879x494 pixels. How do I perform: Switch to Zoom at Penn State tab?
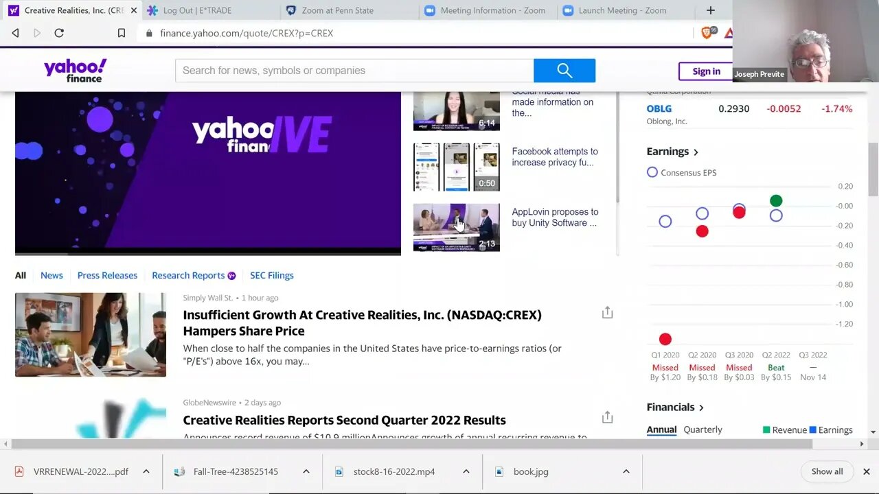point(337,10)
